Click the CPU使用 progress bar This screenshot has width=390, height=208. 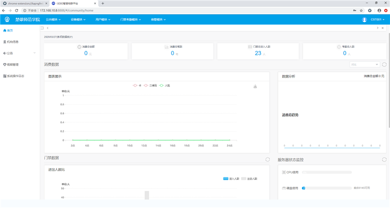coord(327,172)
